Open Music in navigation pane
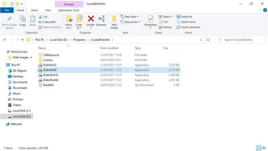The image size is (268, 151). pos(15,94)
